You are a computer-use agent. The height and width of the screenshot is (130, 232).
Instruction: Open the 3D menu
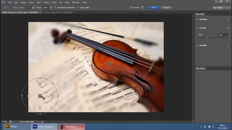[x=61, y=3]
